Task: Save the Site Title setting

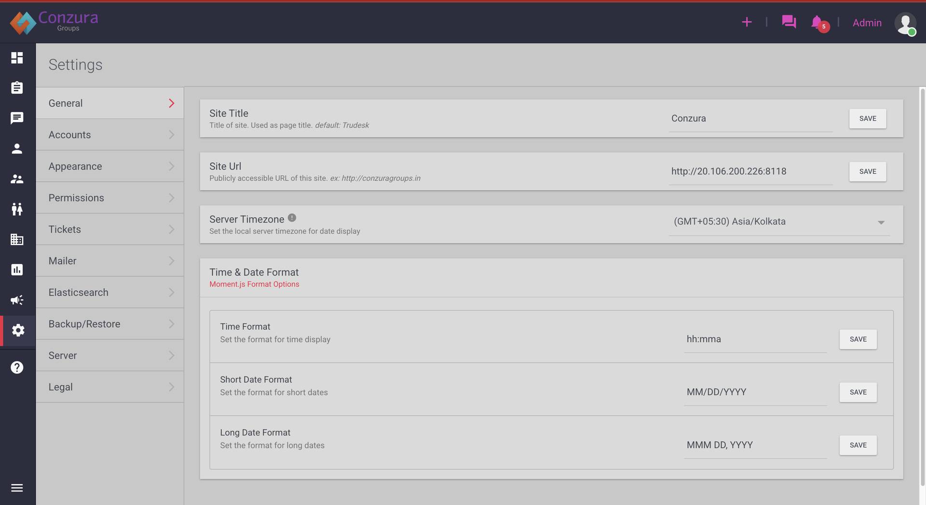Action: [x=867, y=118]
